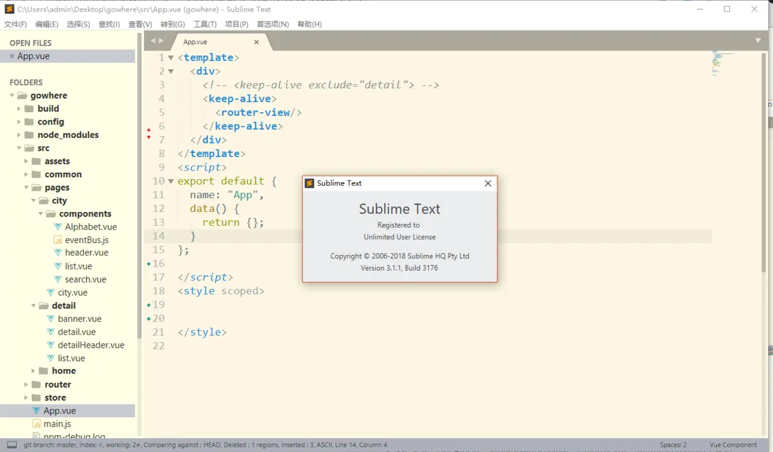Click "Version 3.1.1, Build 3176" text

[400, 268]
